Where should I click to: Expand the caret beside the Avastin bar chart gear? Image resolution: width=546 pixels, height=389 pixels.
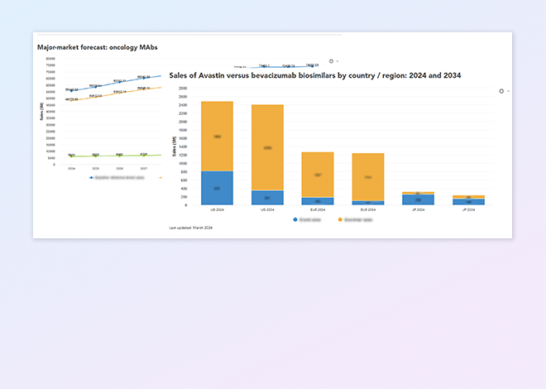pyautogui.click(x=509, y=91)
